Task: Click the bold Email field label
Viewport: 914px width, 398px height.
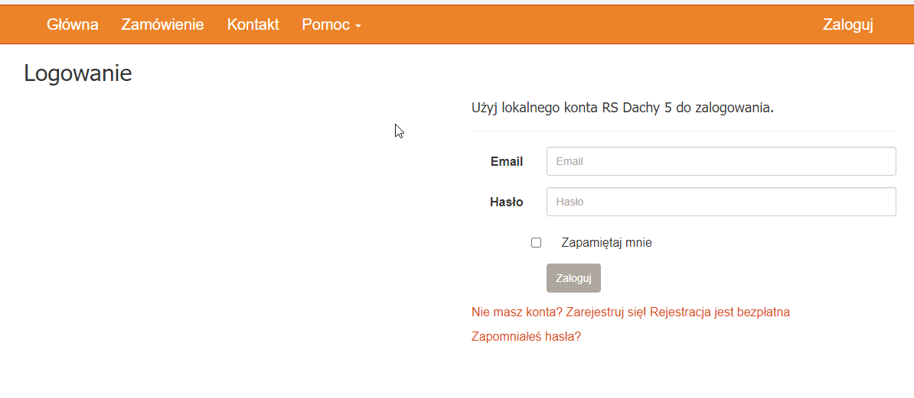Action: pos(507,161)
